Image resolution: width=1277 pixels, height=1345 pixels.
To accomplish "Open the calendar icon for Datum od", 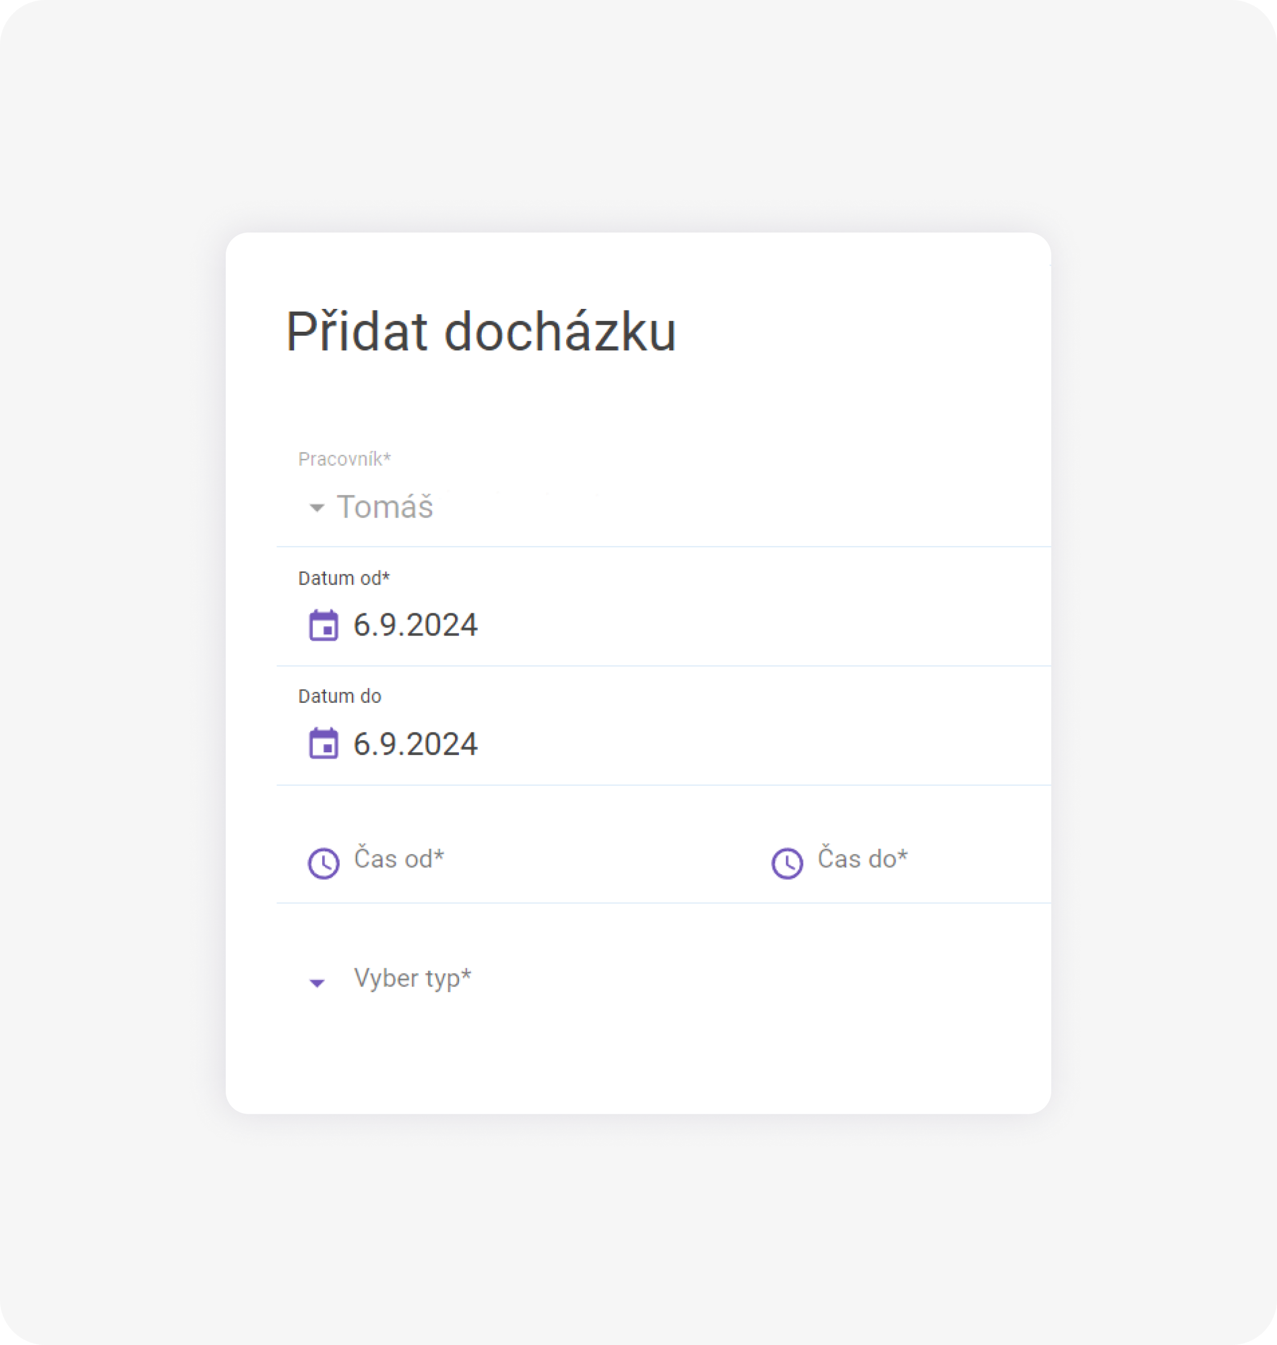I will click(323, 625).
